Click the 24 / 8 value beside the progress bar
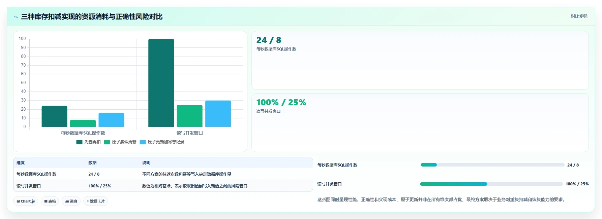This screenshot has height=219, width=602. pyautogui.click(x=573, y=165)
